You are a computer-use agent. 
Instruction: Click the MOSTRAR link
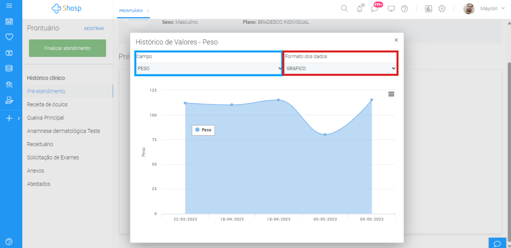94,29
